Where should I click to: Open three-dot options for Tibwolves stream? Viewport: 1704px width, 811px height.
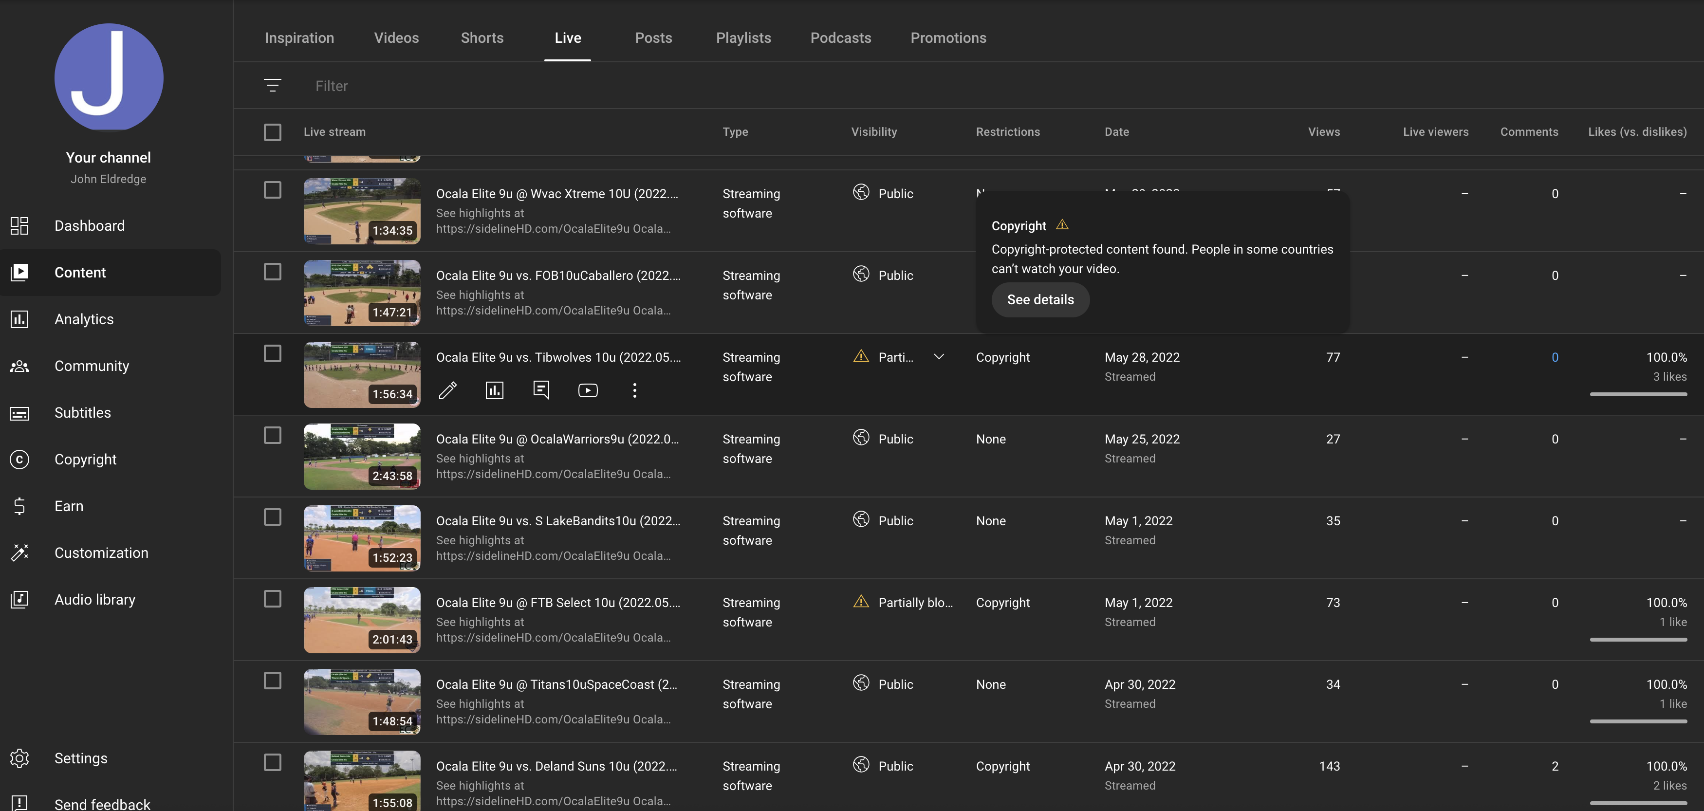(x=634, y=390)
